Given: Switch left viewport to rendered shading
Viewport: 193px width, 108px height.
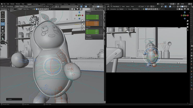Looking at the screenshot, I should click(x=102, y=7).
